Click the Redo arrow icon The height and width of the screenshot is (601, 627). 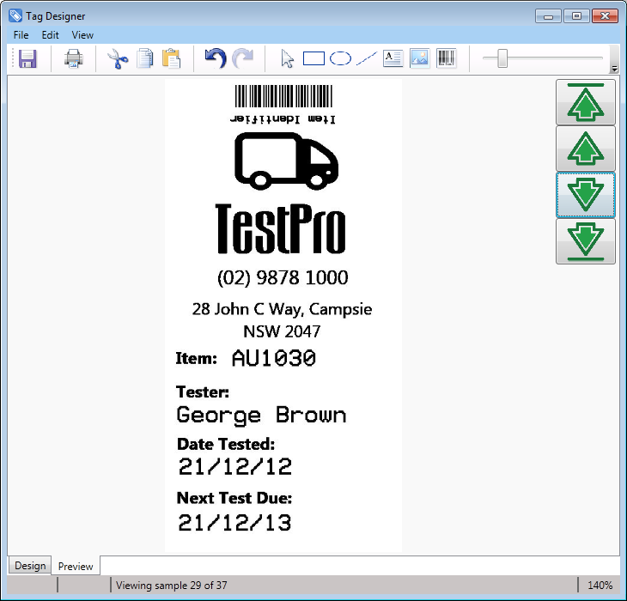pyautogui.click(x=243, y=58)
